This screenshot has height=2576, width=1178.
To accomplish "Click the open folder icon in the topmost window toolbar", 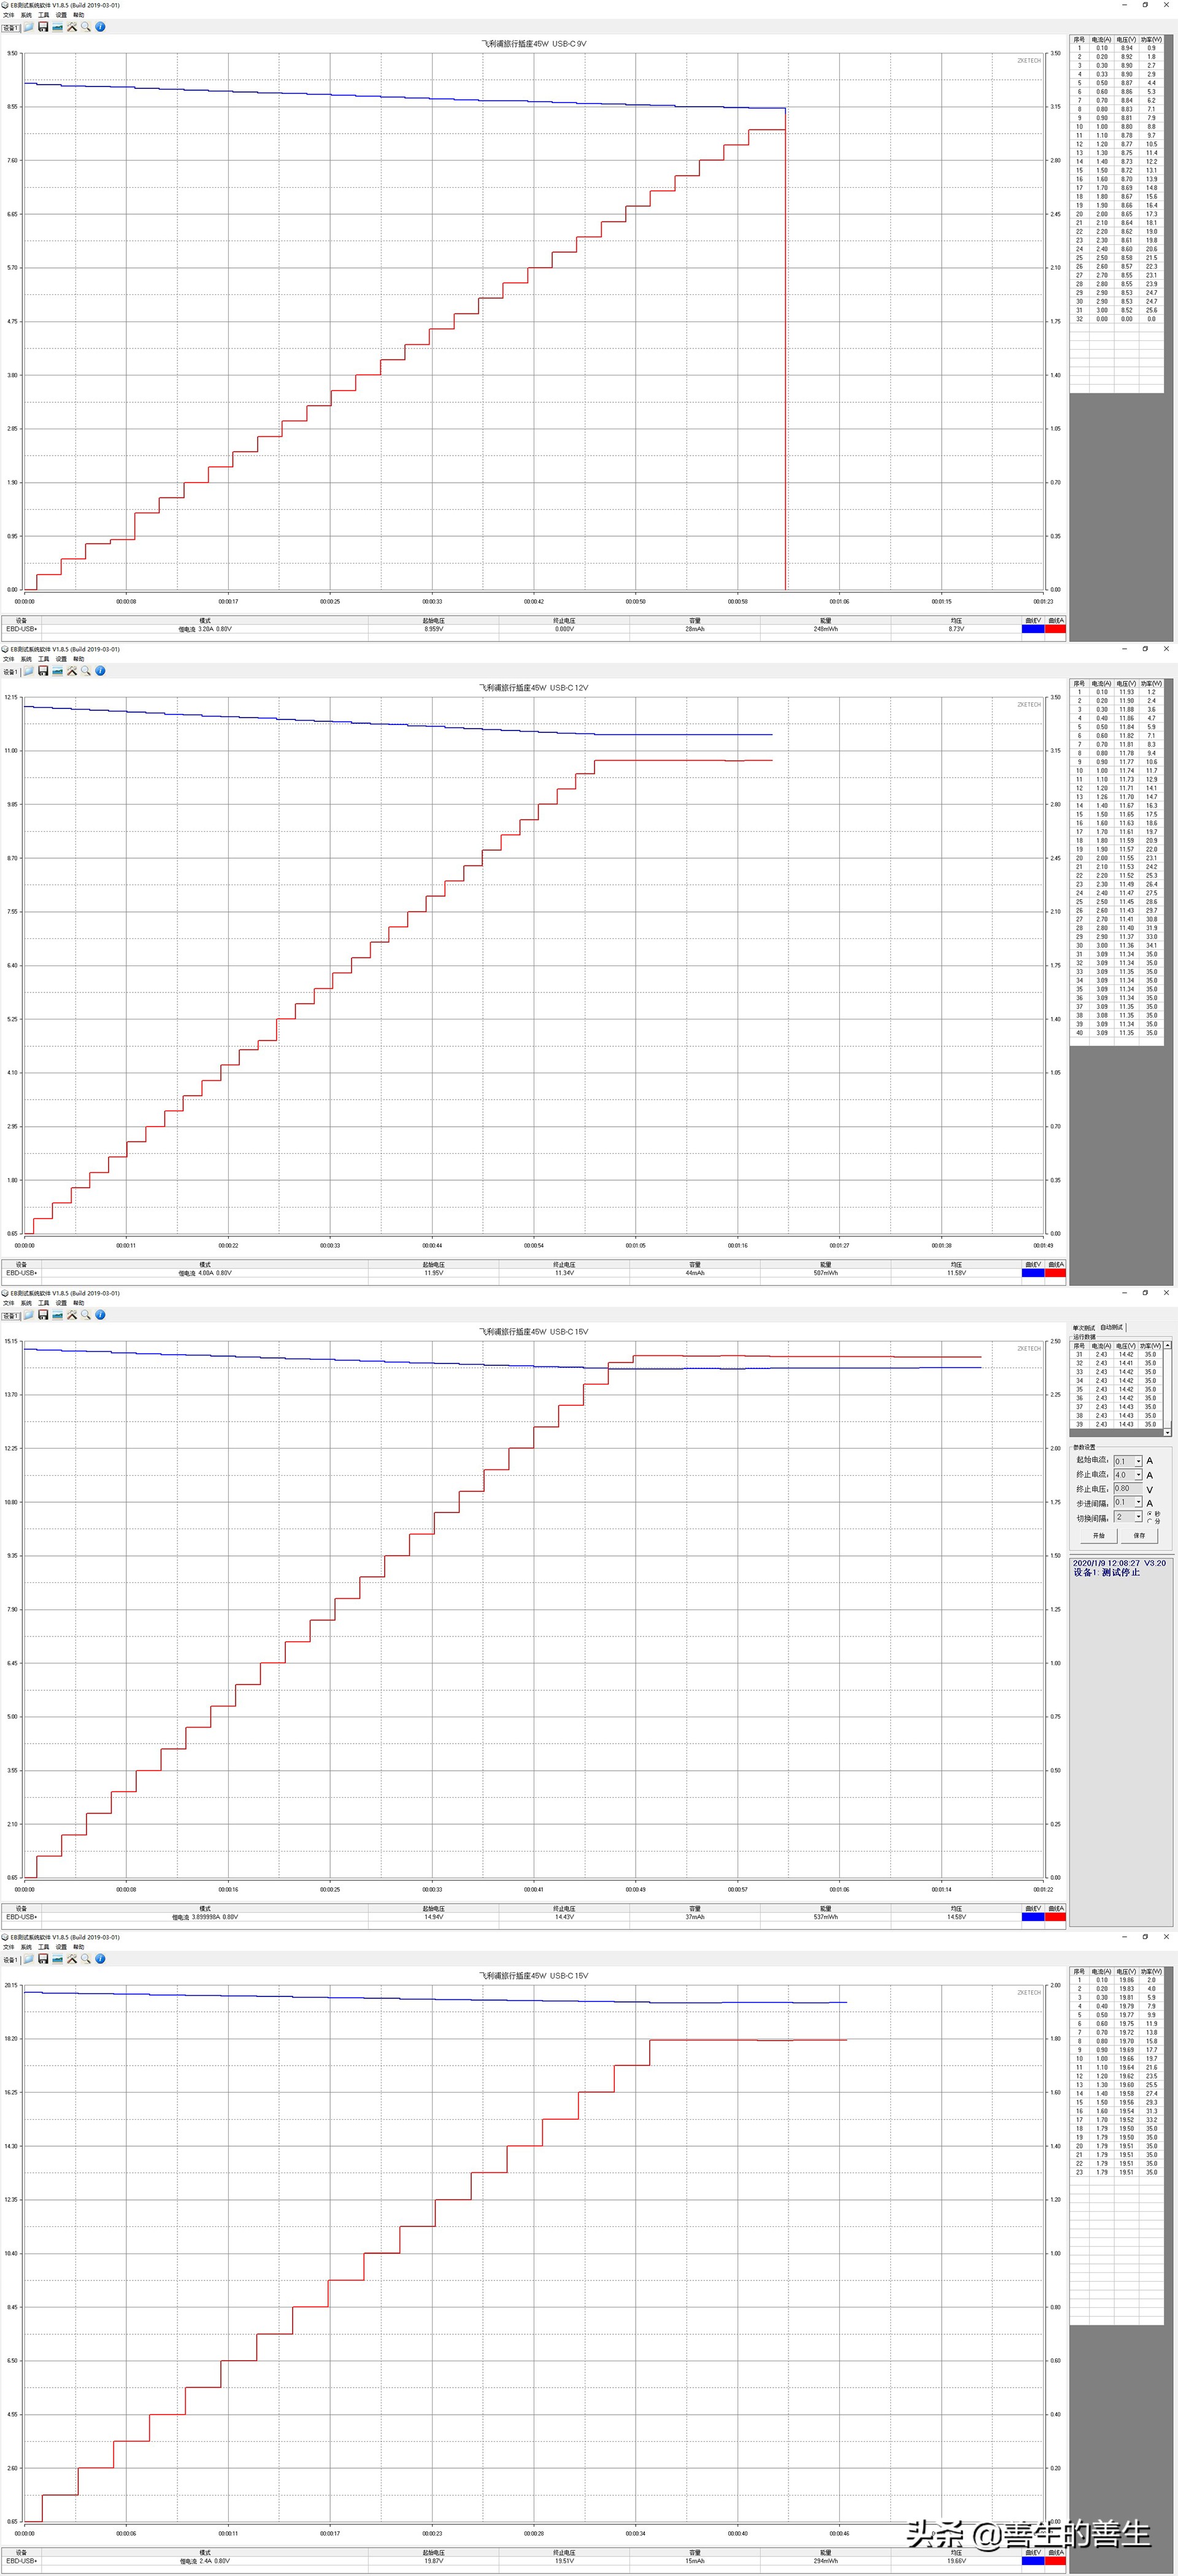I will (29, 27).
